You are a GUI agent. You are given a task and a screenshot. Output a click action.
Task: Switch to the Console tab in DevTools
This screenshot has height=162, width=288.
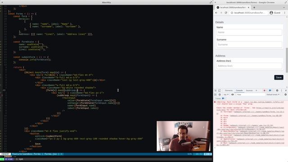click(x=239, y=90)
